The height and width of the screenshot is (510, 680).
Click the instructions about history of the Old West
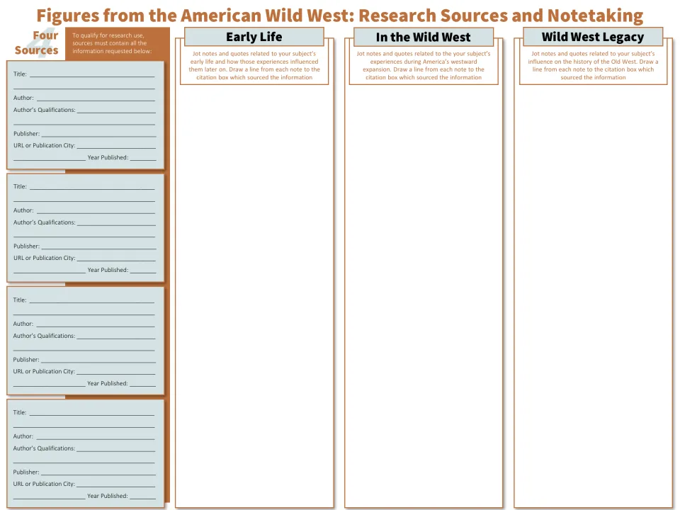(x=593, y=65)
